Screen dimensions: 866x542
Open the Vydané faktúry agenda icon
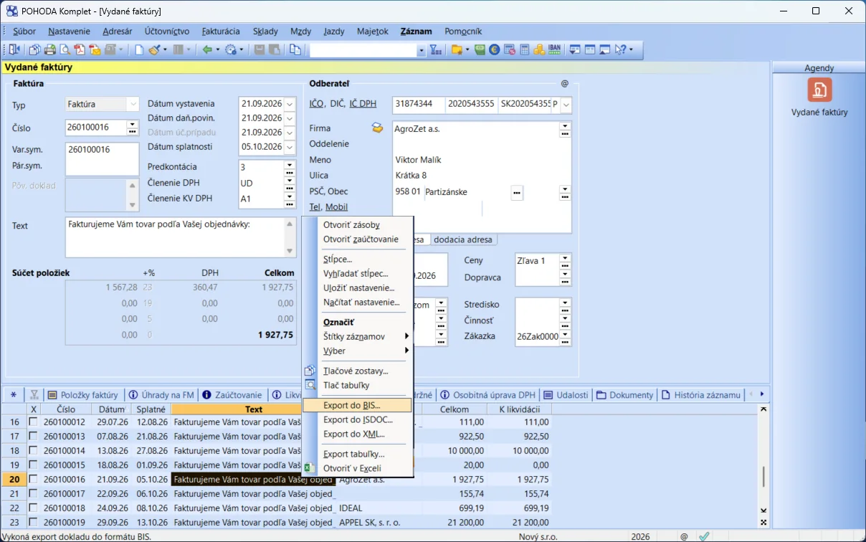(819, 90)
